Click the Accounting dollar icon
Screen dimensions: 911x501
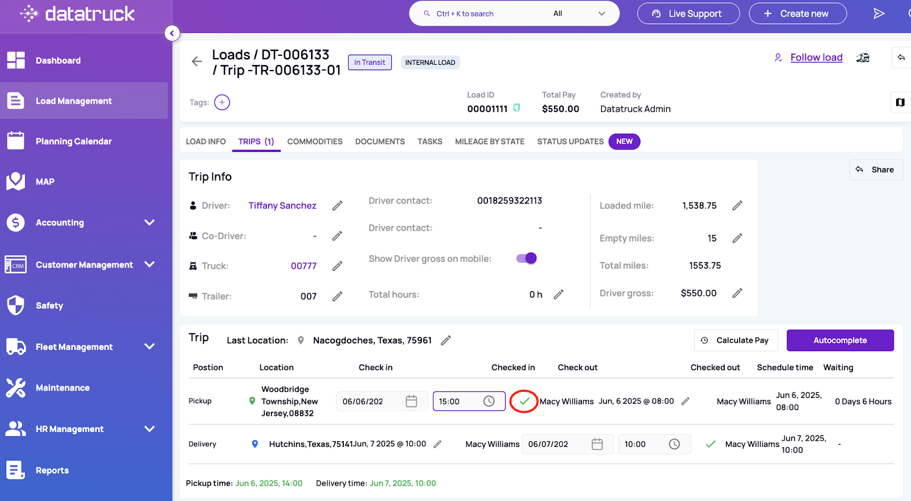15,223
